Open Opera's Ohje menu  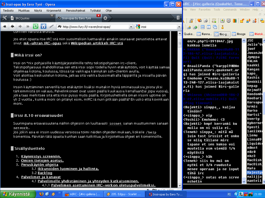point(109,11)
